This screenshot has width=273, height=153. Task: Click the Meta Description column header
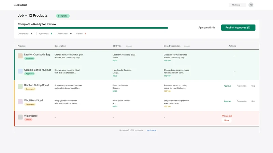pyautogui.click(x=172, y=46)
